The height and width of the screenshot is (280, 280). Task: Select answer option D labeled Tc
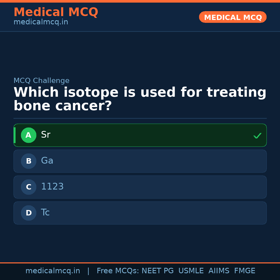(x=140, y=213)
